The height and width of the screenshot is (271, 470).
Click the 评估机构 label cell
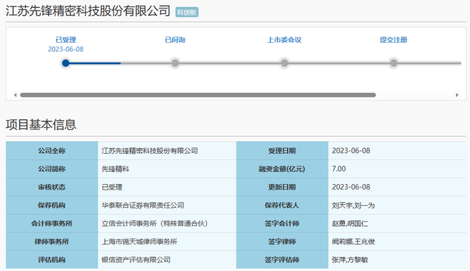[x=52, y=260]
